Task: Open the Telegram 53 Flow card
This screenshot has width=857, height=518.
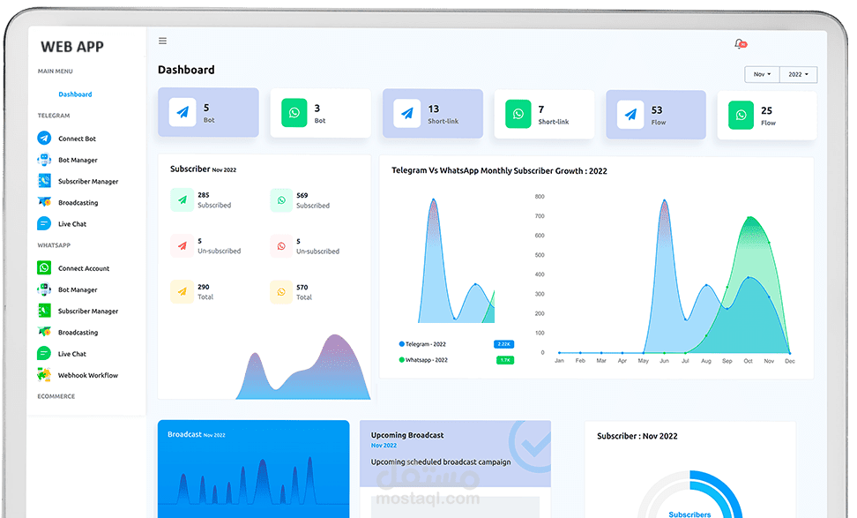Action: 655,115
